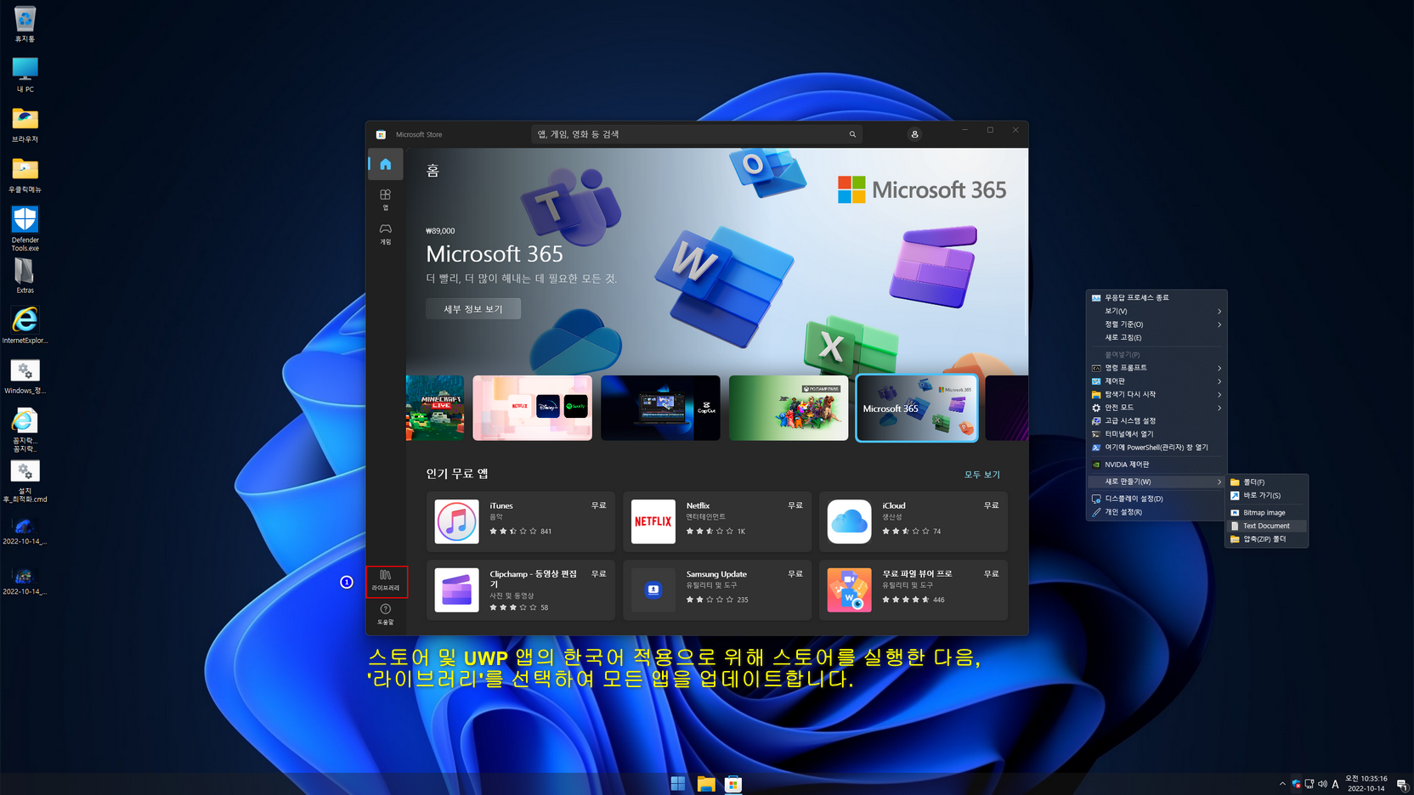Click the search magnifier icon in Store

(852, 134)
